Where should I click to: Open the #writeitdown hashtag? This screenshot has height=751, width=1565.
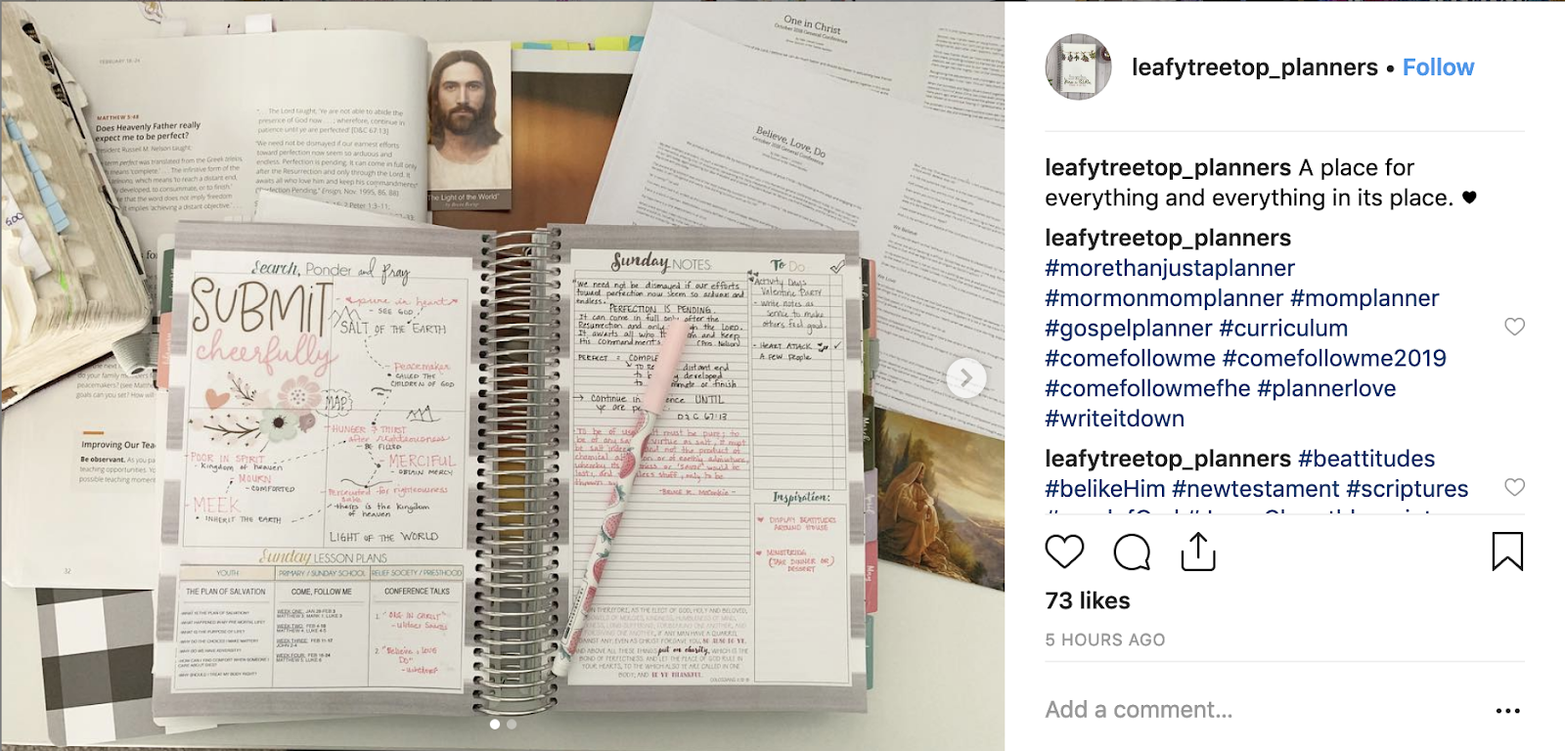tap(1115, 419)
